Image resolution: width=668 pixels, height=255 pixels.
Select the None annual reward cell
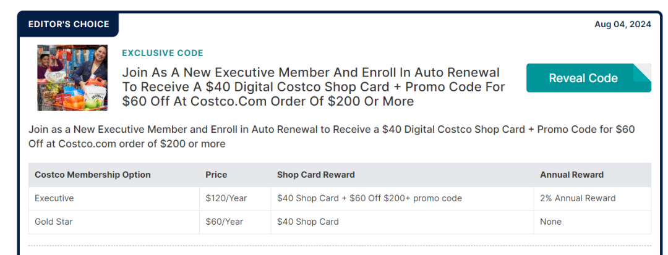[x=592, y=222]
